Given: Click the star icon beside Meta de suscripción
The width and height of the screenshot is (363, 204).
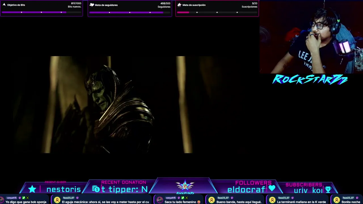Looking at the screenshot, I should [179, 5].
